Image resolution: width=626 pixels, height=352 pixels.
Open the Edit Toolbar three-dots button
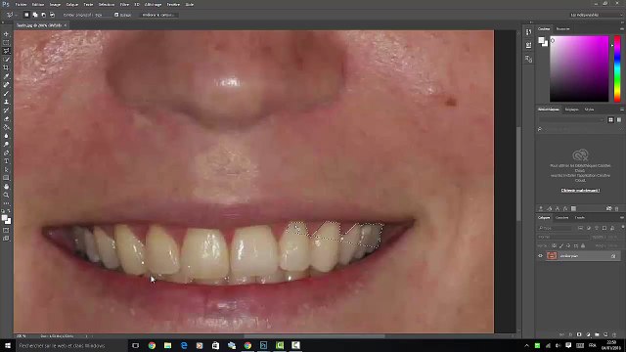pos(7,203)
